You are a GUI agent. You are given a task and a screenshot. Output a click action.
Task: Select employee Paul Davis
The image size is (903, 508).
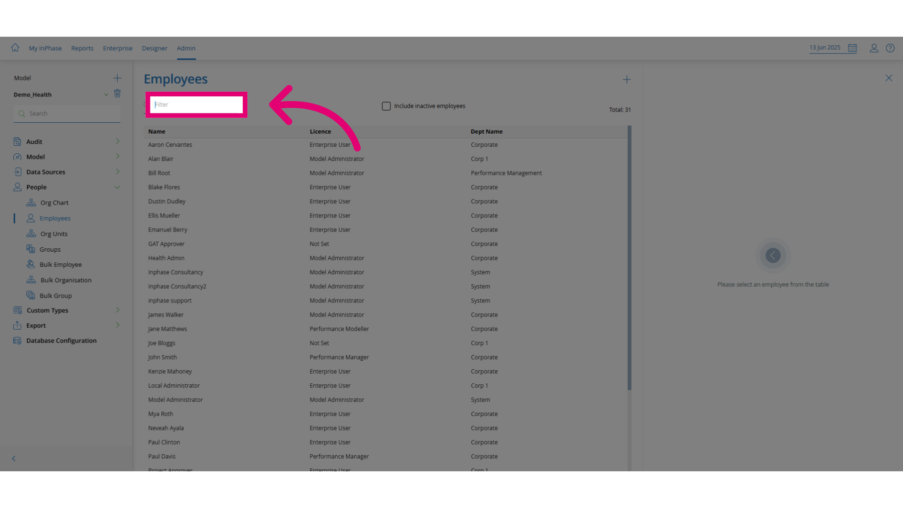[x=162, y=456]
